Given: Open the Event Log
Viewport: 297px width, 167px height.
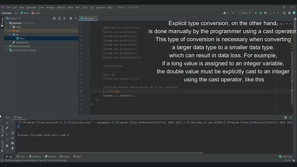Looking at the screenshot, I should point(285,157).
